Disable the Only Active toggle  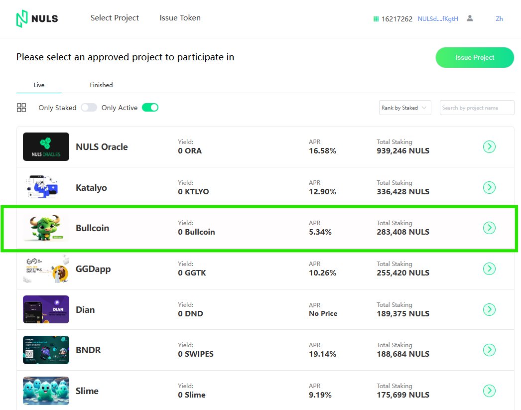[150, 107]
